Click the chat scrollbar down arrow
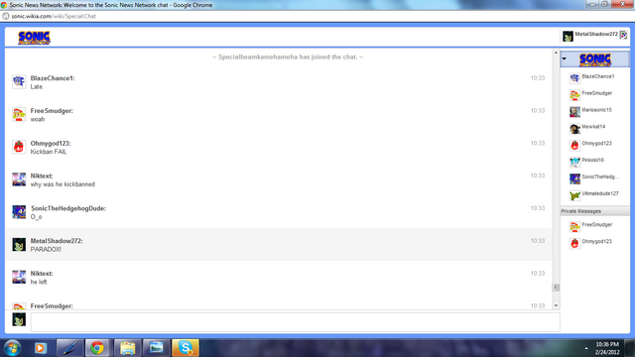 pyautogui.click(x=556, y=305)
